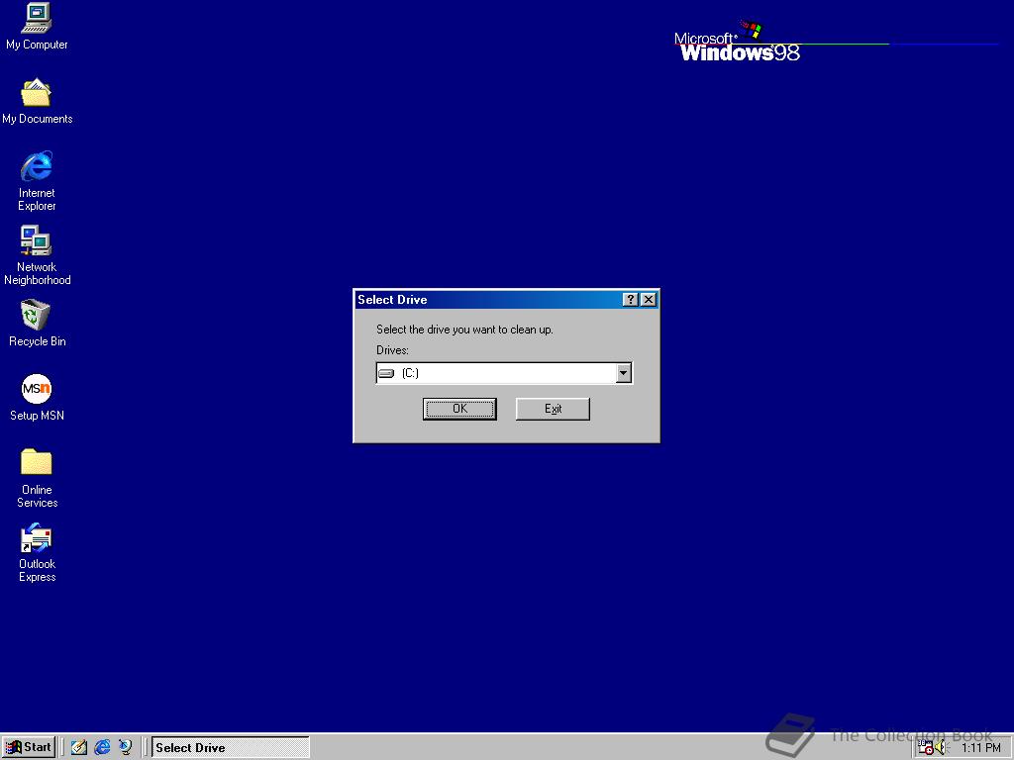Select the Online Services folder icon

[x=37, y=478]
